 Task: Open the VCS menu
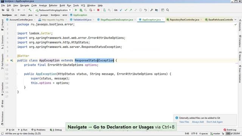(83, 5)
